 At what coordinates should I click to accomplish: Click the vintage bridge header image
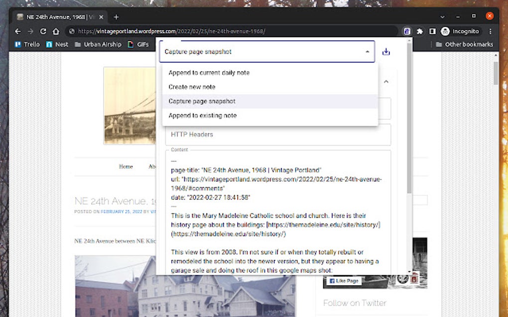tap(129, 106)
